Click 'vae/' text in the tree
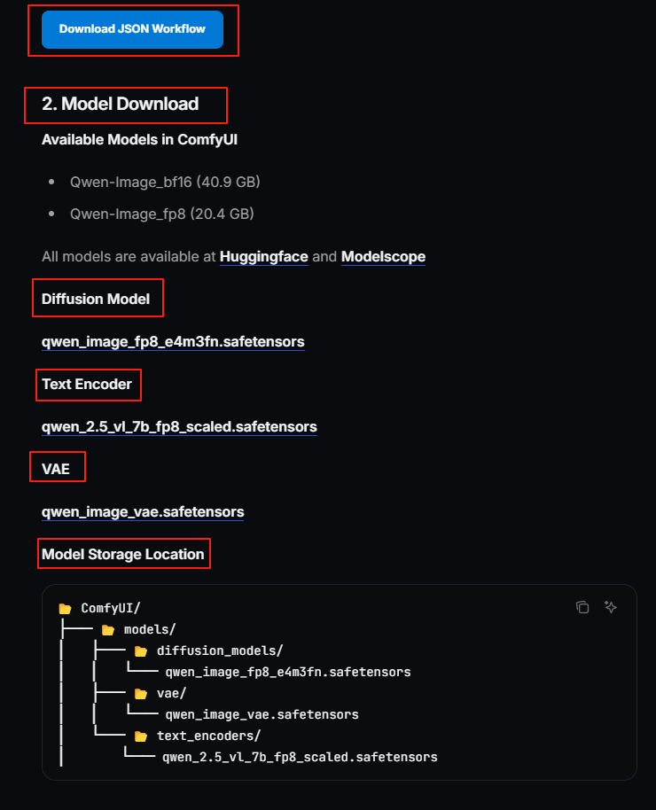The width and height of the screenshot is (656, 810). pos(172,693)
